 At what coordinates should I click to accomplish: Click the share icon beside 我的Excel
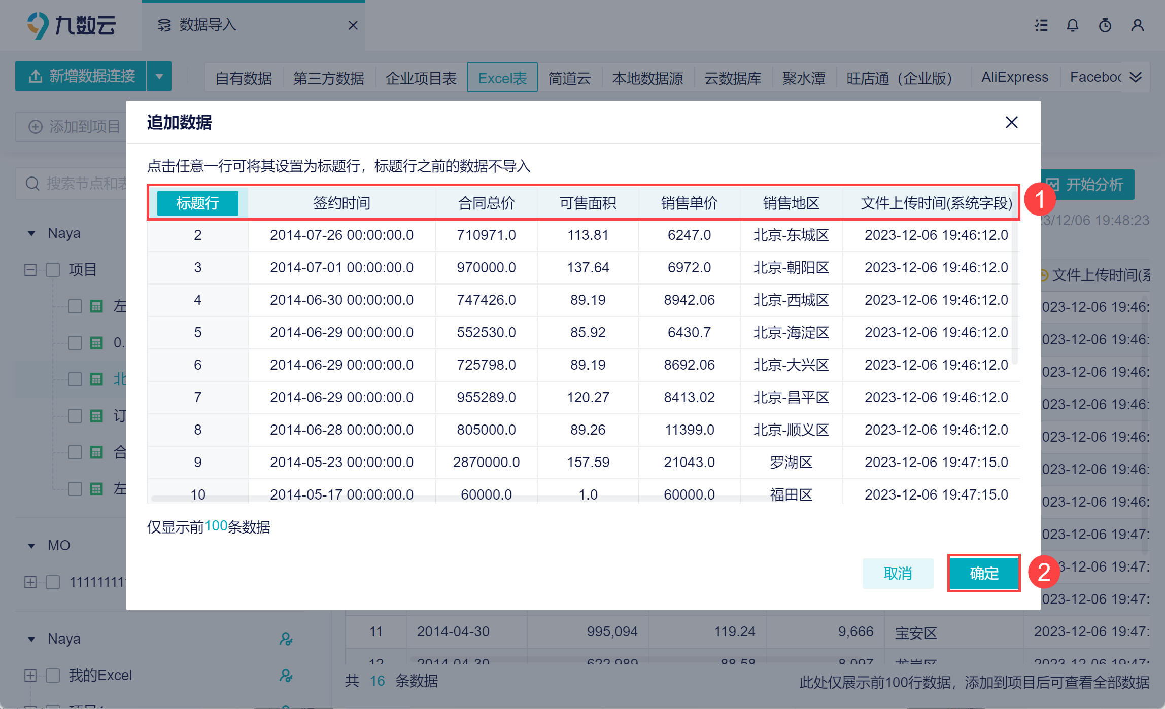coord(286,676)
